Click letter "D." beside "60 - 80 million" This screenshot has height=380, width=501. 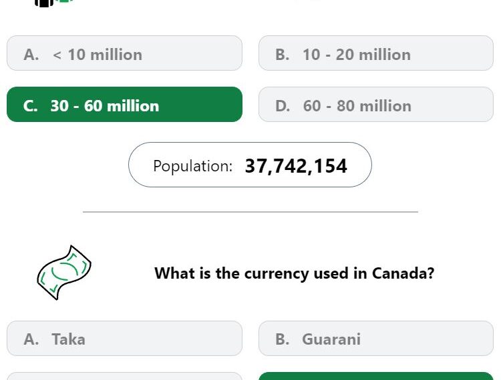pos(283,106)
